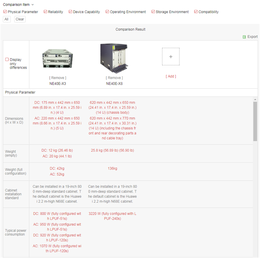Uncheck the Compatibility checkbox
Viewport: 260px width, 258px height.
(x=196, y=12)
